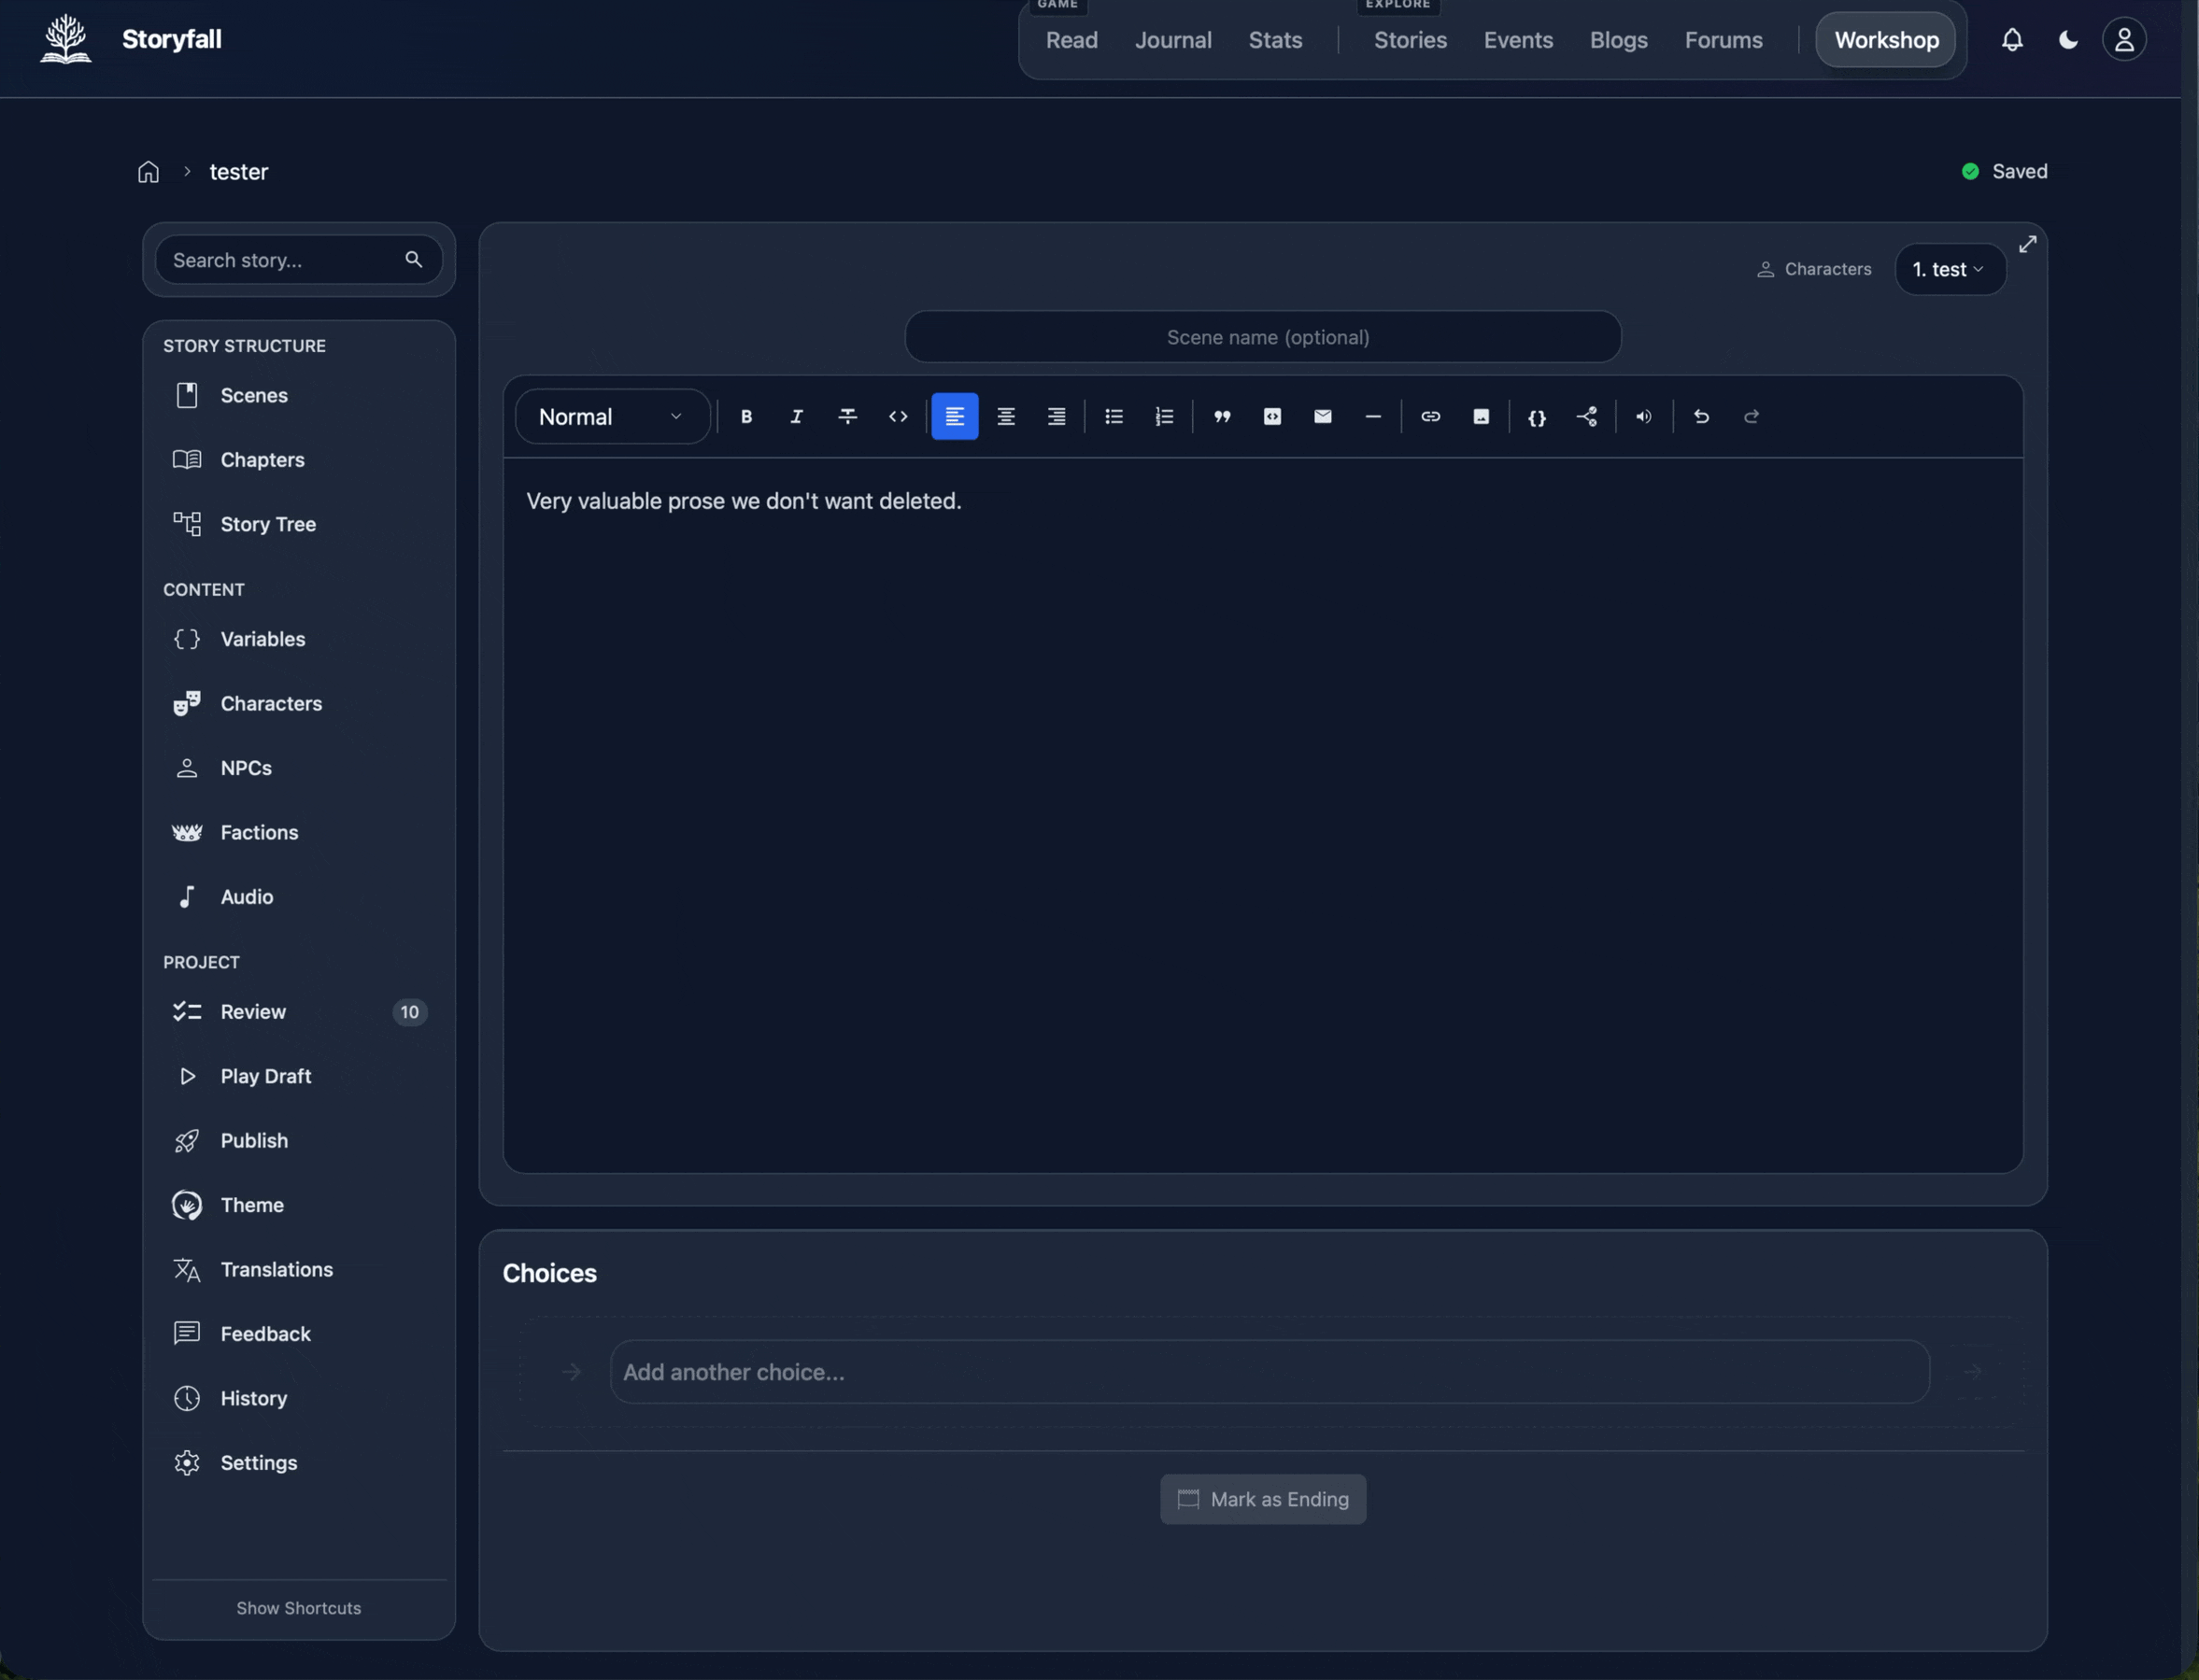2199x1680 pixels.
Task: Insert an image in the scene
Action: click(x=1481, y=417)
